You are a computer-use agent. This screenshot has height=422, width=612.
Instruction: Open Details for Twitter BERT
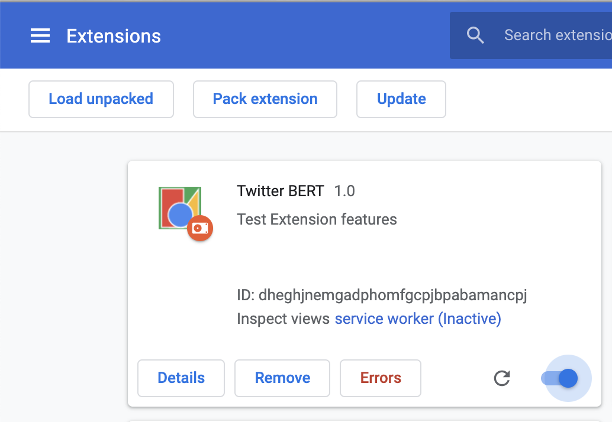tap(181, 378)
